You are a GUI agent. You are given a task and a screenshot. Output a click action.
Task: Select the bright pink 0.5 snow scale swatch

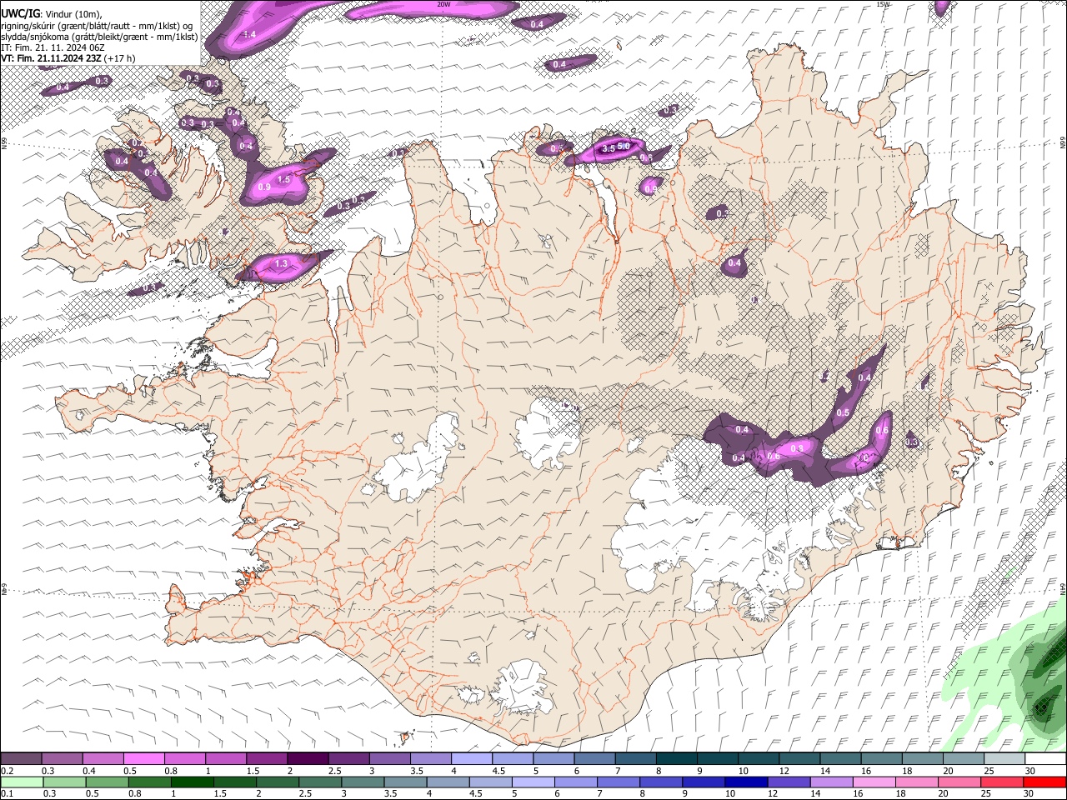click(143, 758)
